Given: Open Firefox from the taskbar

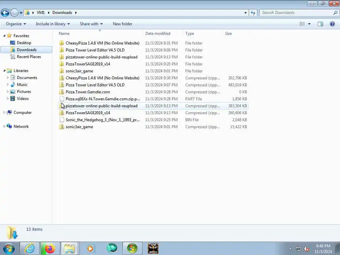Looking at the screenshot, I should coord(50,248).
